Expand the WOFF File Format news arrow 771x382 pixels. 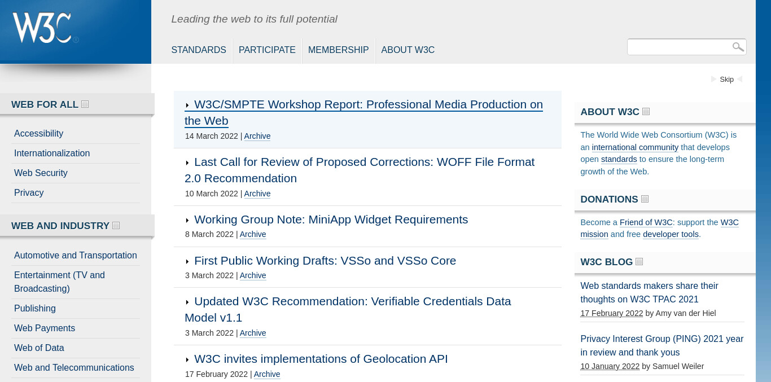point(187,163)
